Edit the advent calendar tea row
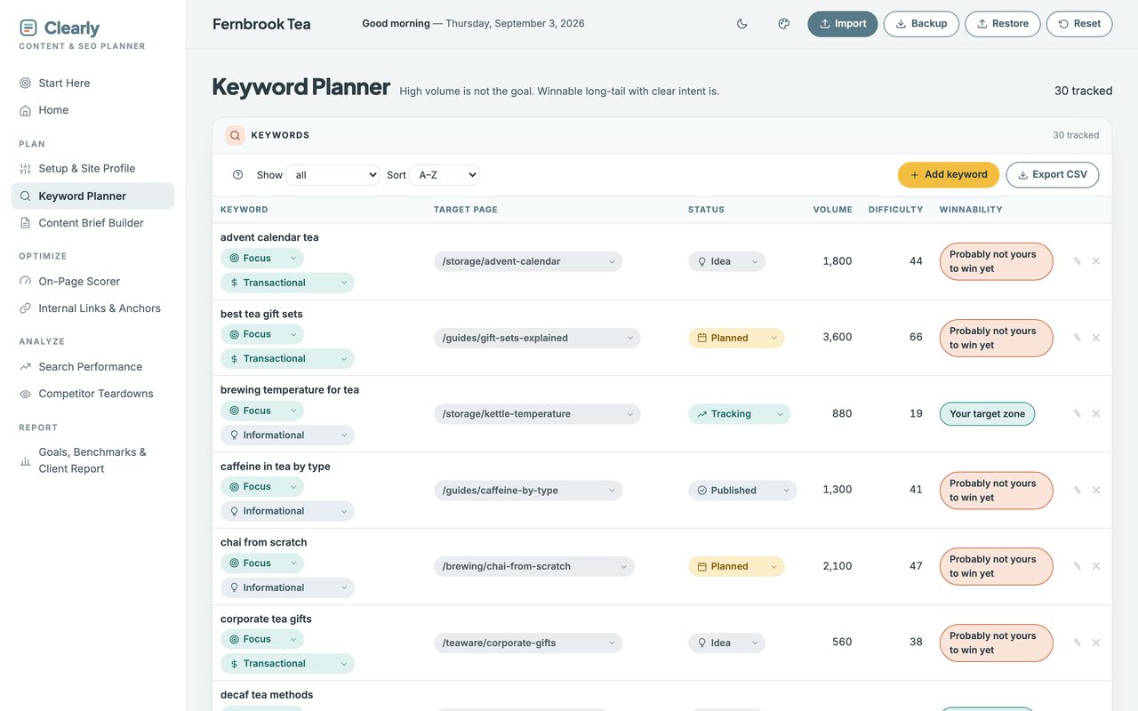This screenshot has height=711, width=1138. 1078,261
